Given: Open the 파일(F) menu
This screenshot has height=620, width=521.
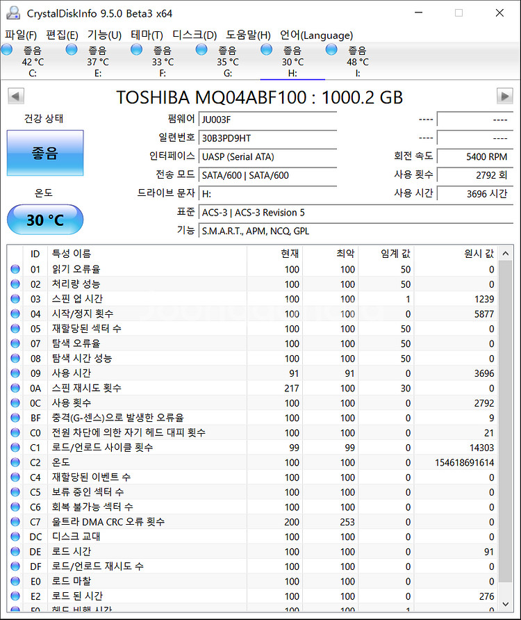Looking at the screenshot, I should (x=21, y=35).
